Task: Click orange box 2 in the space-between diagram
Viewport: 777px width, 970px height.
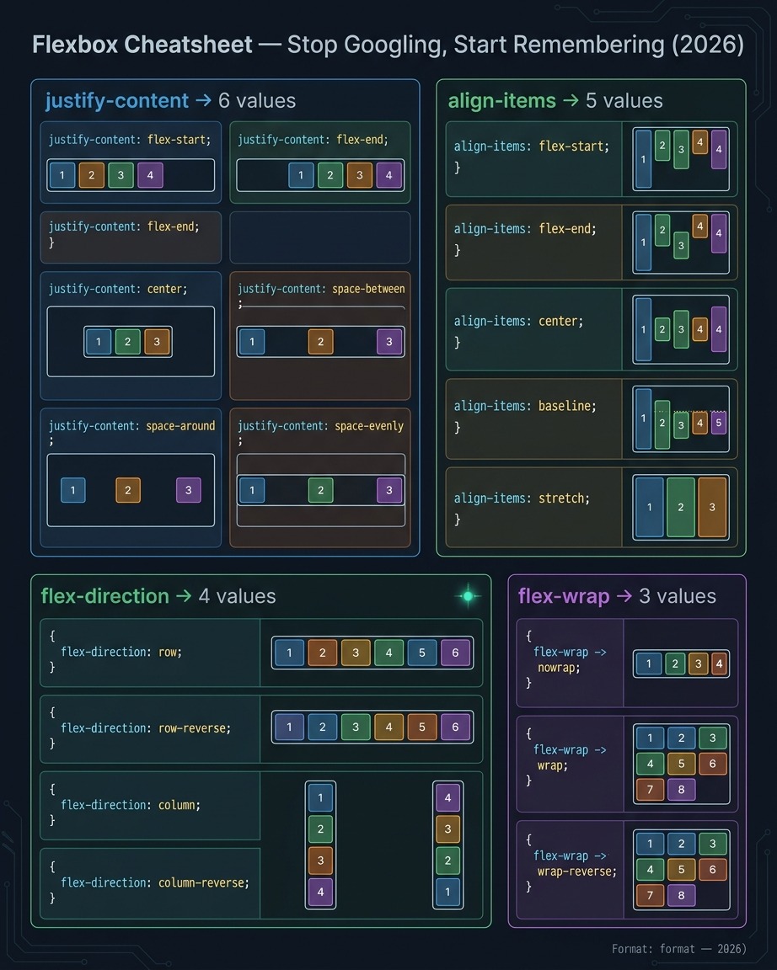Action: tap(321, 342)
